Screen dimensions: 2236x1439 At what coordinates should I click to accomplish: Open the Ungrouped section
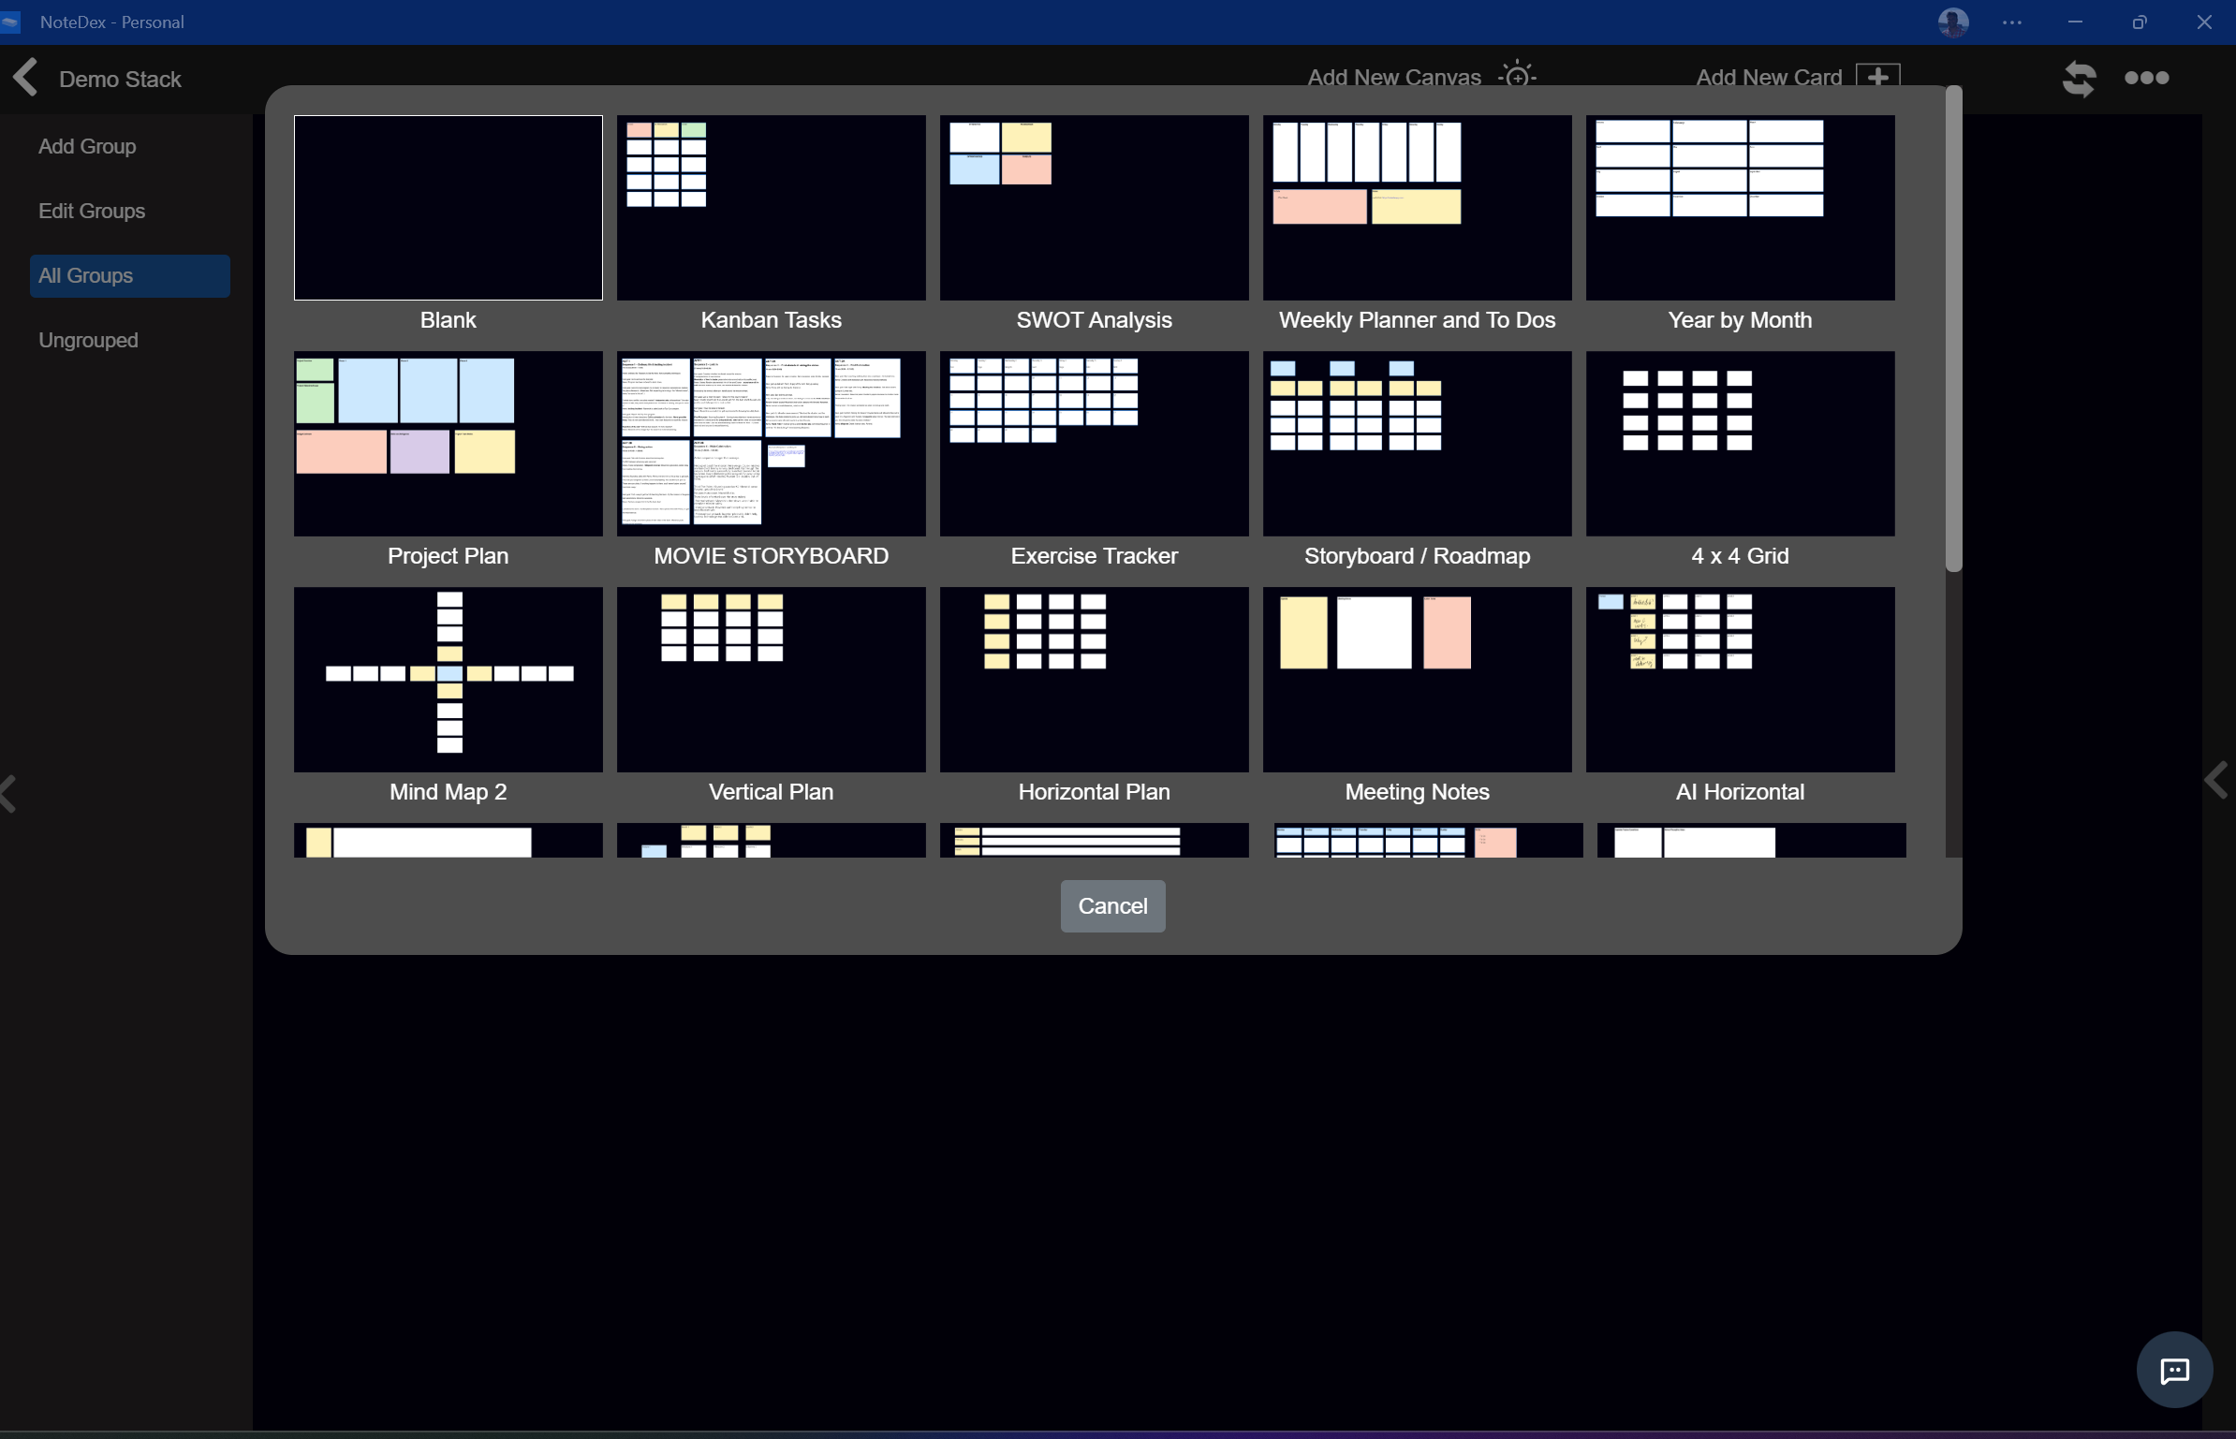88,339
